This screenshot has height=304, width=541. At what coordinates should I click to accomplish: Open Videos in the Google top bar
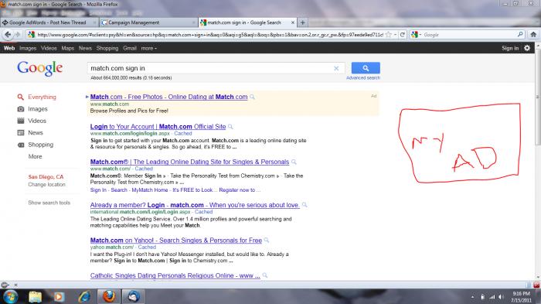pyautogui.click(x=49, y=49)
